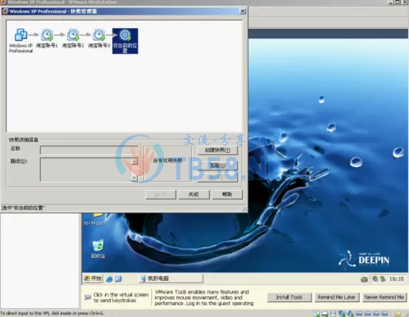Click the 关闭 close button
This screenshot has width=409, height=317.
point(193,194)
